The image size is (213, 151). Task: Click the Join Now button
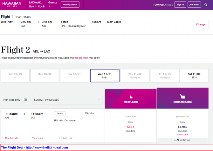pyautogui.click(x=194, y=5)
